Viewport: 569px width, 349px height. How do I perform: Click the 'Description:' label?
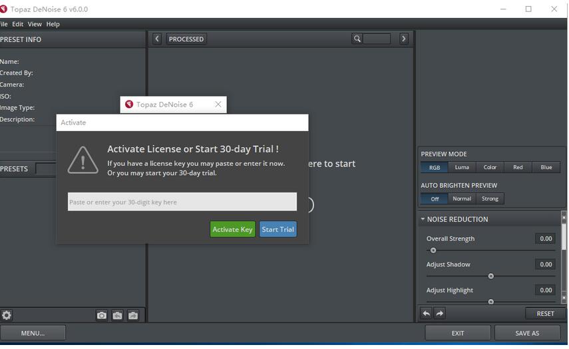pos(17,119)
